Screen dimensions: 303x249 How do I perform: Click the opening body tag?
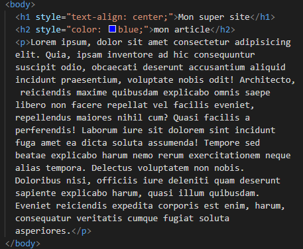point(20,5)
